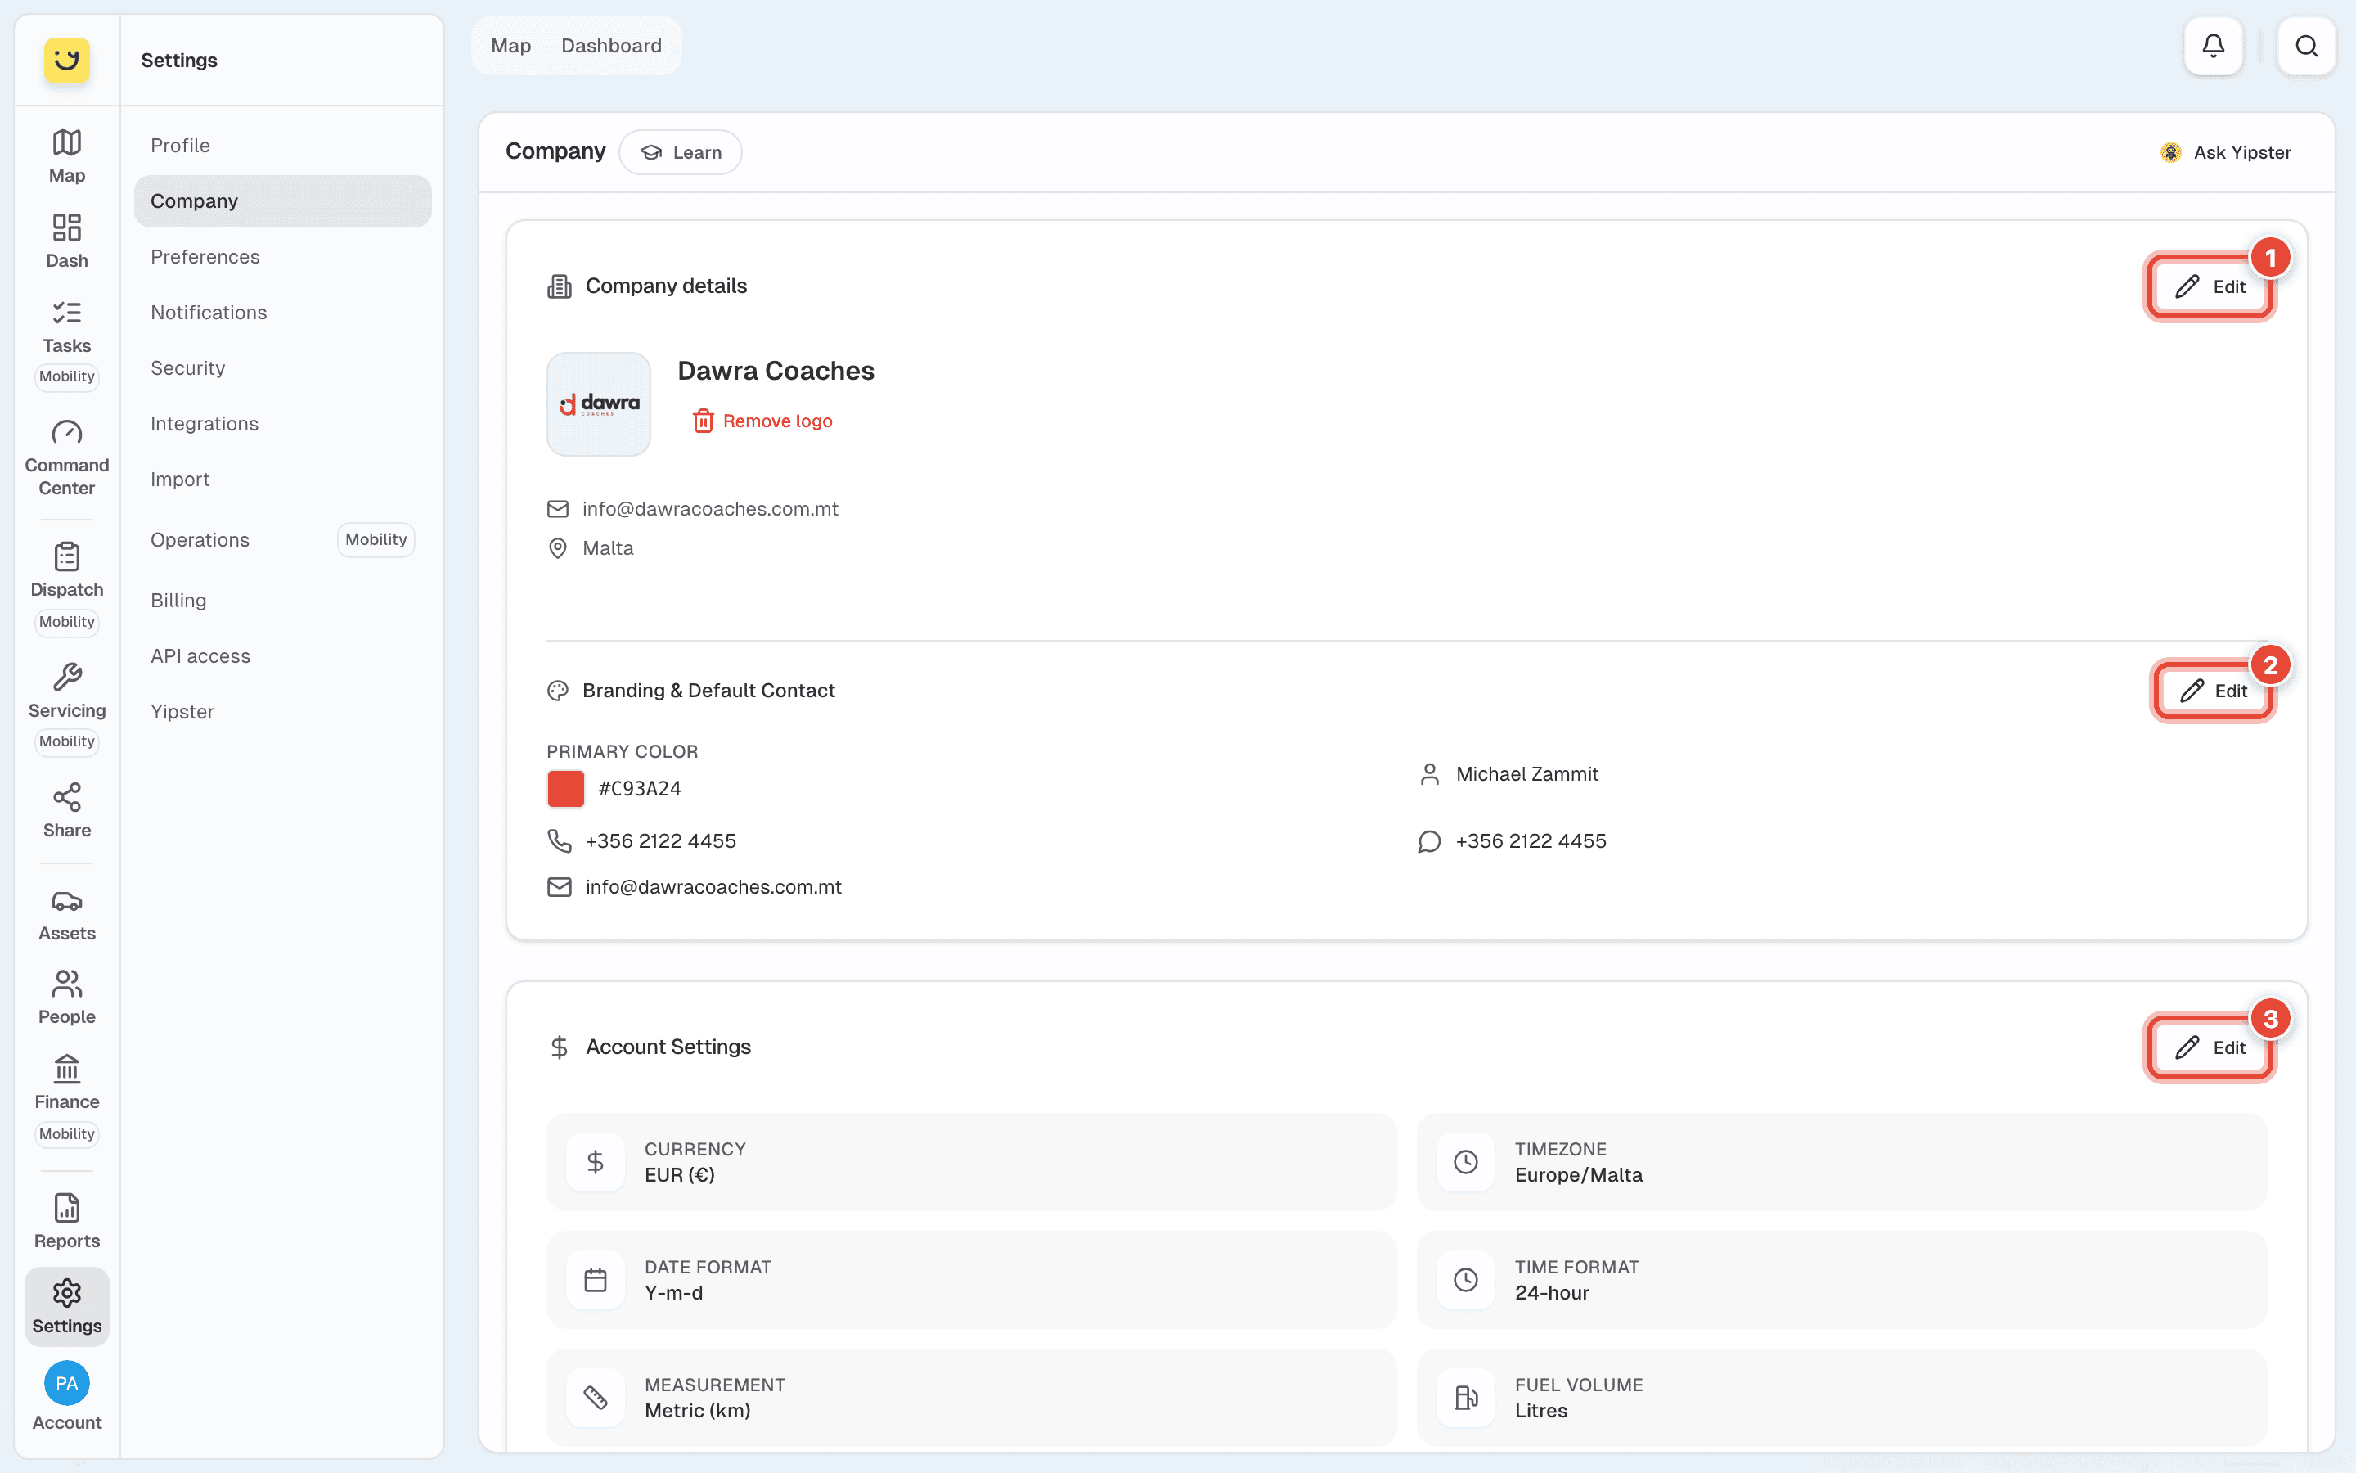
Task: Click the red primary color swatch
Action: tap(565, 788)
